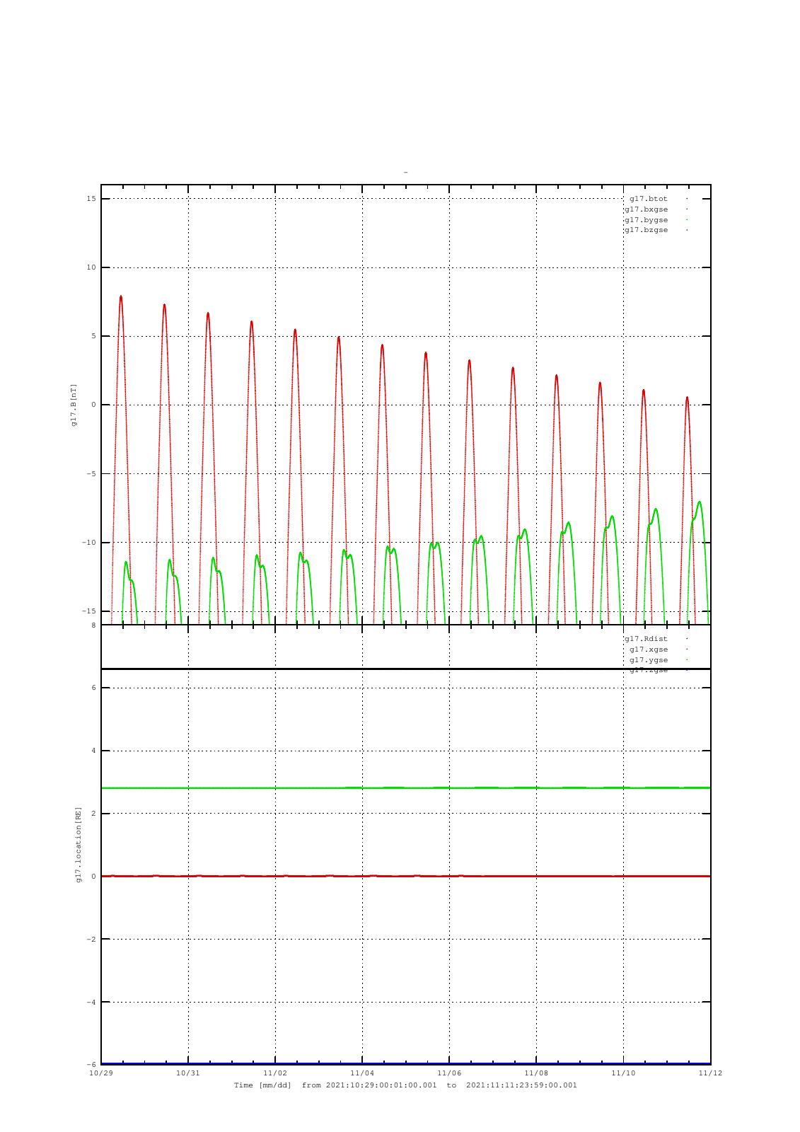This screenshot has width=800, height=1132.
Task: Click the g17.bygse legend label
Action: (646, 220)
